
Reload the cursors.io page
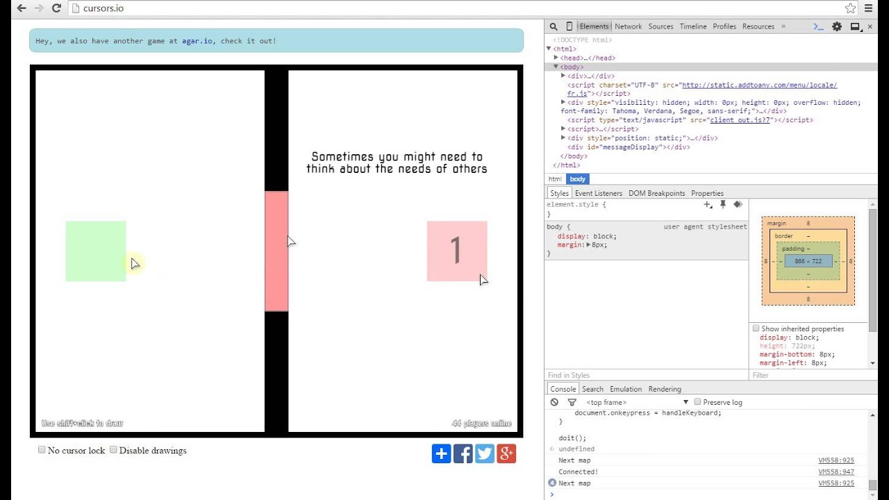[x=57, y=8]
